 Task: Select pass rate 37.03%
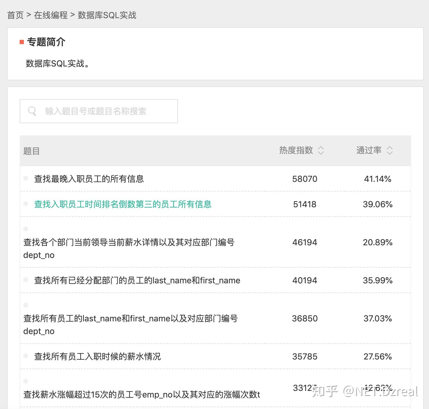tap(378, 318)
